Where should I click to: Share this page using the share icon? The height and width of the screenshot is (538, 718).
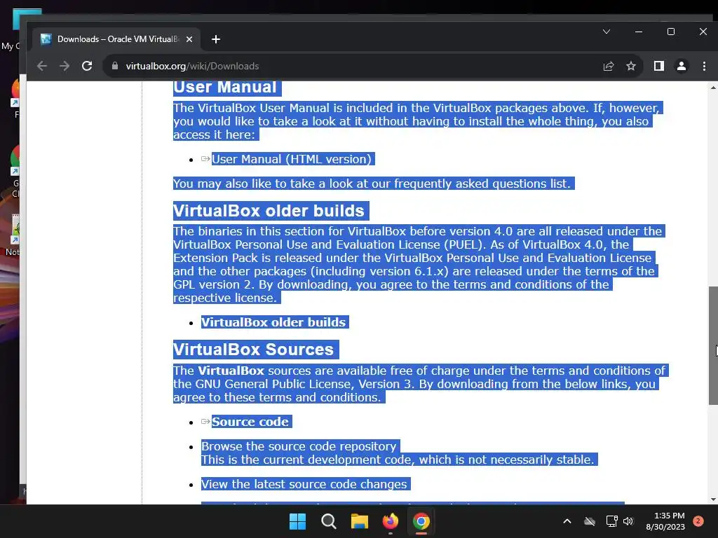(609, 67)
